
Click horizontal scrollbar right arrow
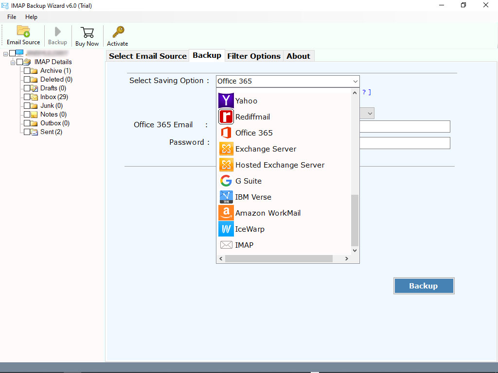tap(346, 259)
